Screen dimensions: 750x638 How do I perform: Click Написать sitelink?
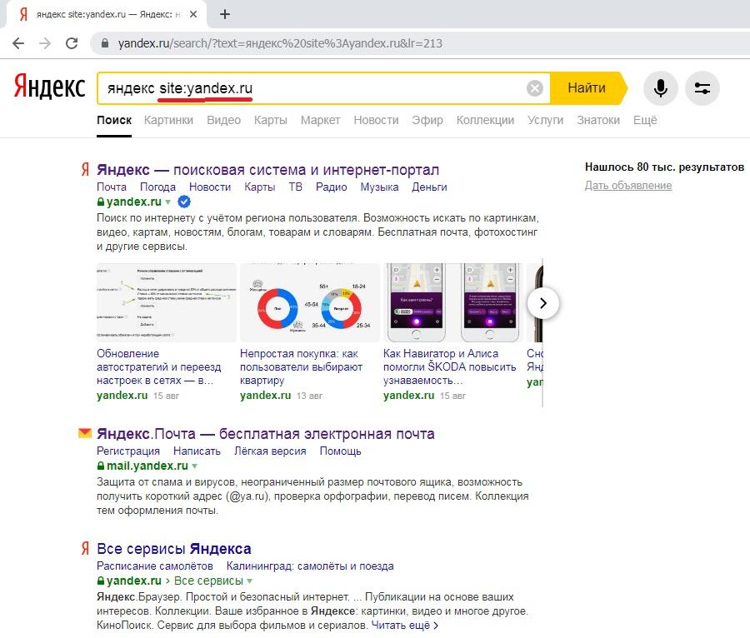(197, 451)
